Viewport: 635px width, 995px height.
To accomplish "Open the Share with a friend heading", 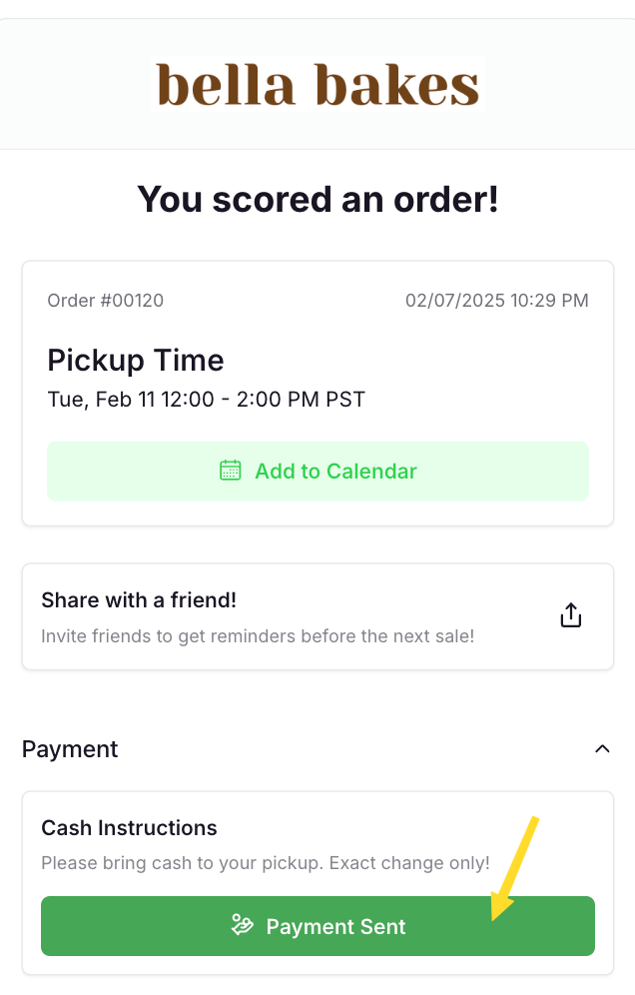I will [139, 600].
